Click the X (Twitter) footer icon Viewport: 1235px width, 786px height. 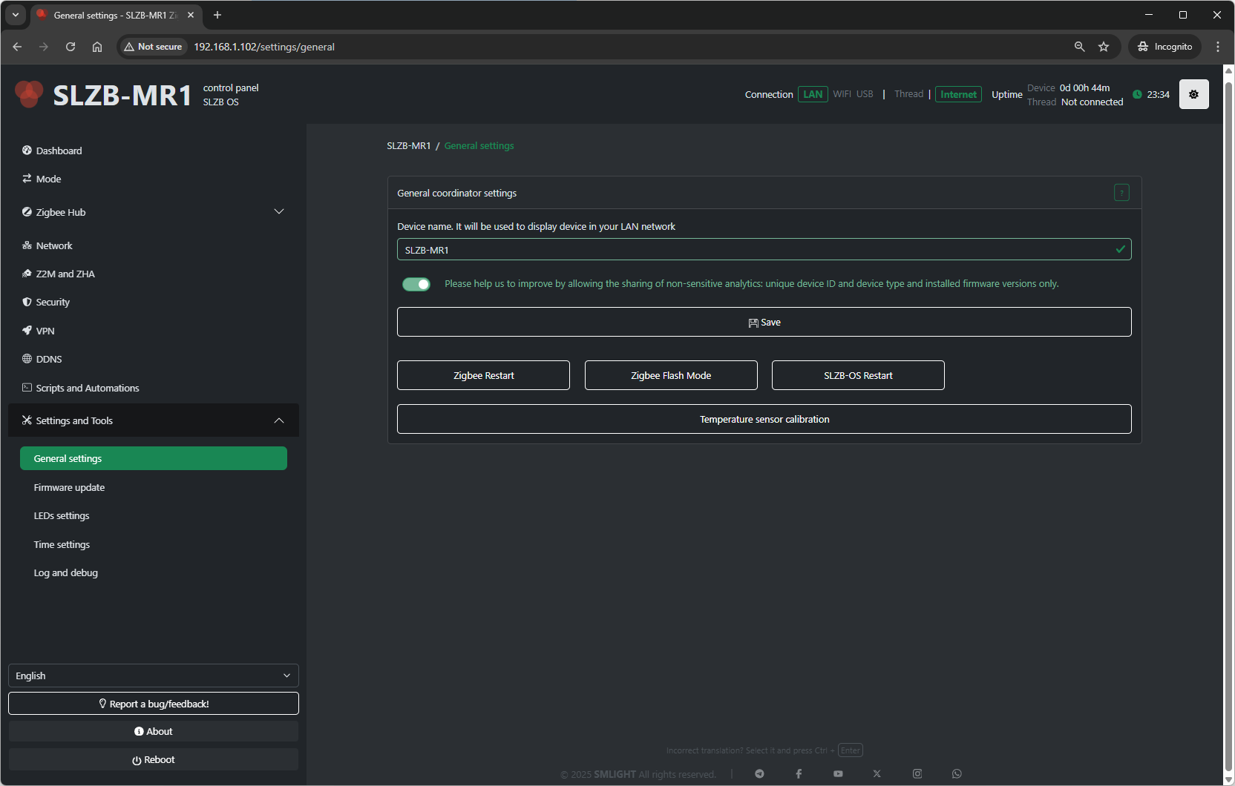[877, 773]
